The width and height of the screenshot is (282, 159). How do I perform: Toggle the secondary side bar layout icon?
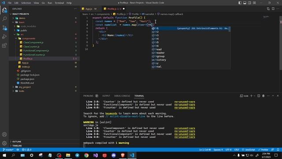tap(249, 3)
